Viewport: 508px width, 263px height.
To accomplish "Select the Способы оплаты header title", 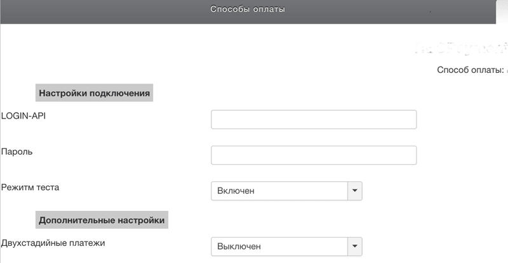I will (x=248, y=10).
